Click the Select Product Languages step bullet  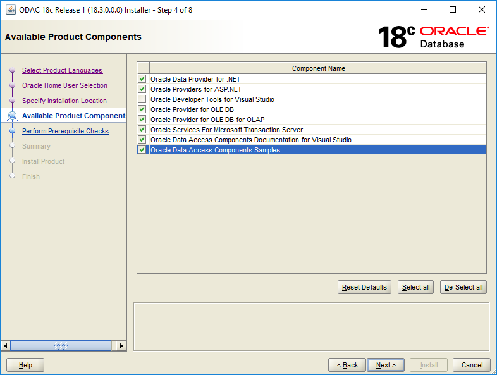(13, 70)
